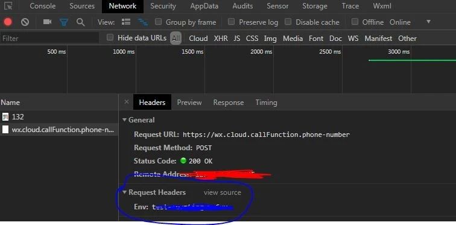This screenshot has width=456, height=225.
Task: Open the Timing detail tab
Action: [x=266, y=103]
